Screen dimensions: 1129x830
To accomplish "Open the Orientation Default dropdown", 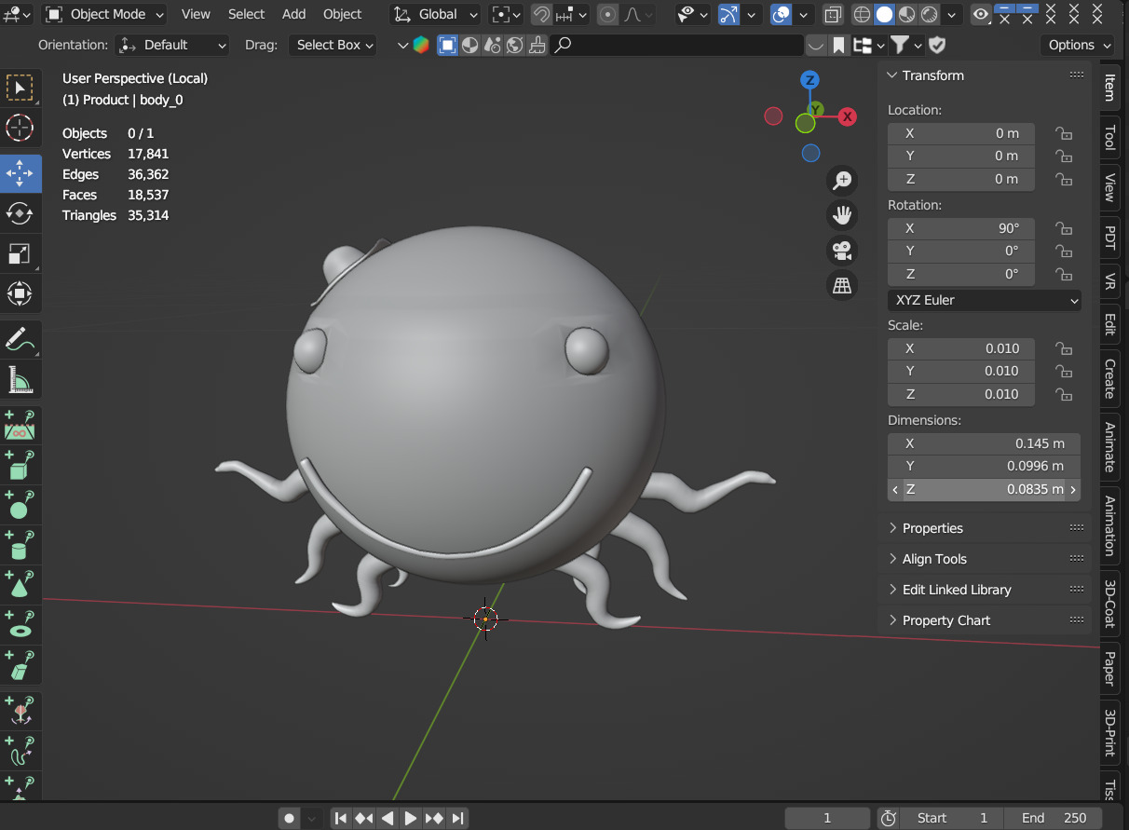I will click(x=172, y=45).
